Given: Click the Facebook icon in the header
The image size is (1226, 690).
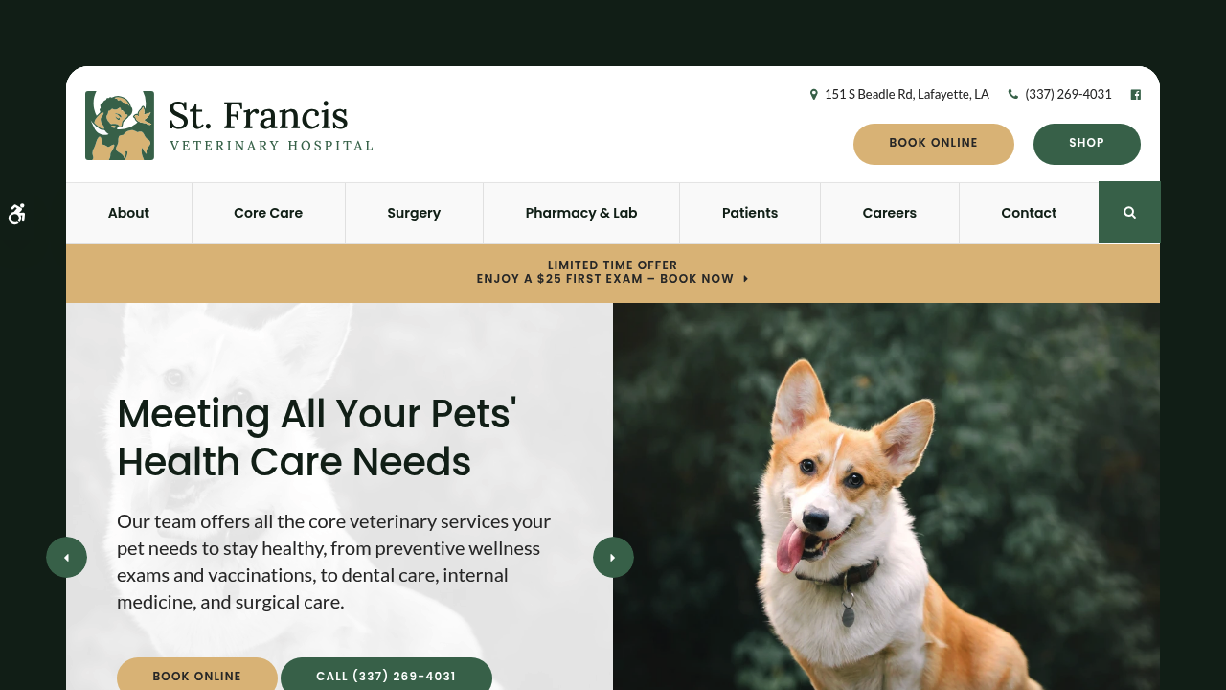Looking at the screenshot, I should [x=1136, y=94].
